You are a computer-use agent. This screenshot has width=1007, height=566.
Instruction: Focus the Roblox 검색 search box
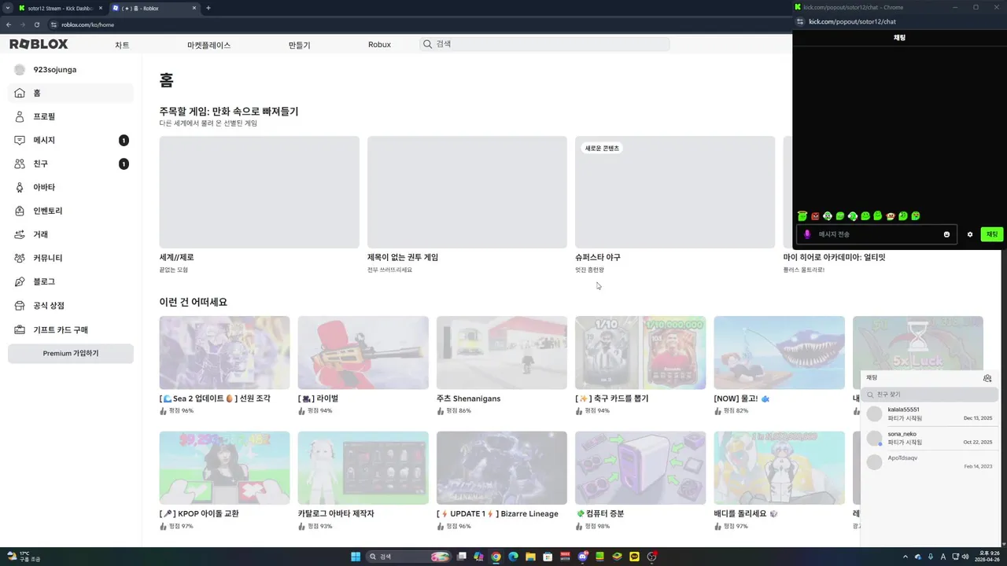[544, 44]
